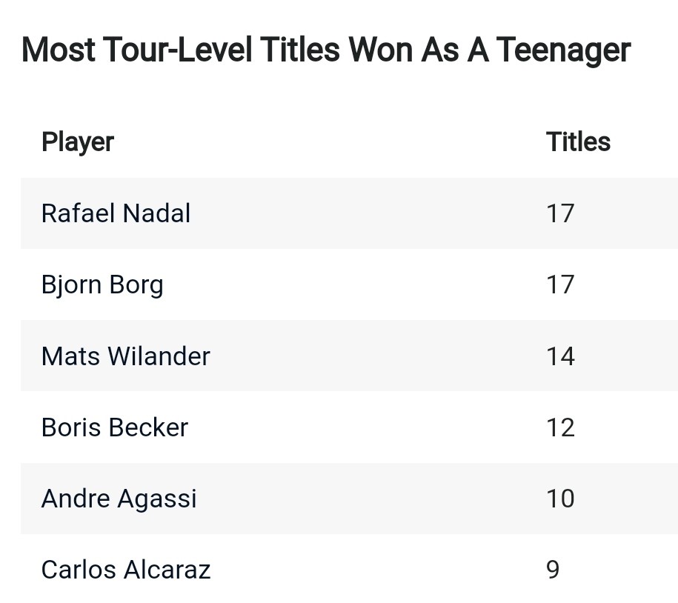The height and width of the screenshot is (603, 678).
Task: Click the Player column header
Action: pos(78,141)
